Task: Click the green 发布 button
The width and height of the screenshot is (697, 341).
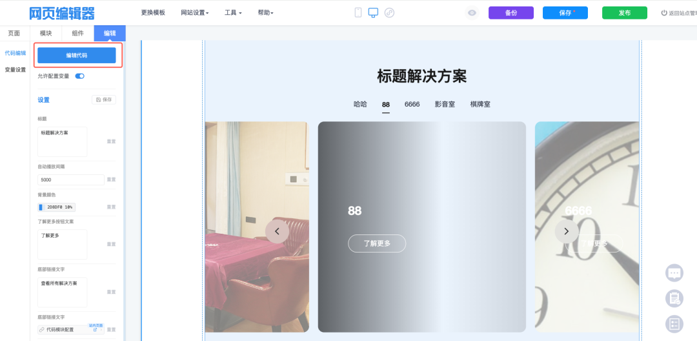Action: [x=625, y=13]
